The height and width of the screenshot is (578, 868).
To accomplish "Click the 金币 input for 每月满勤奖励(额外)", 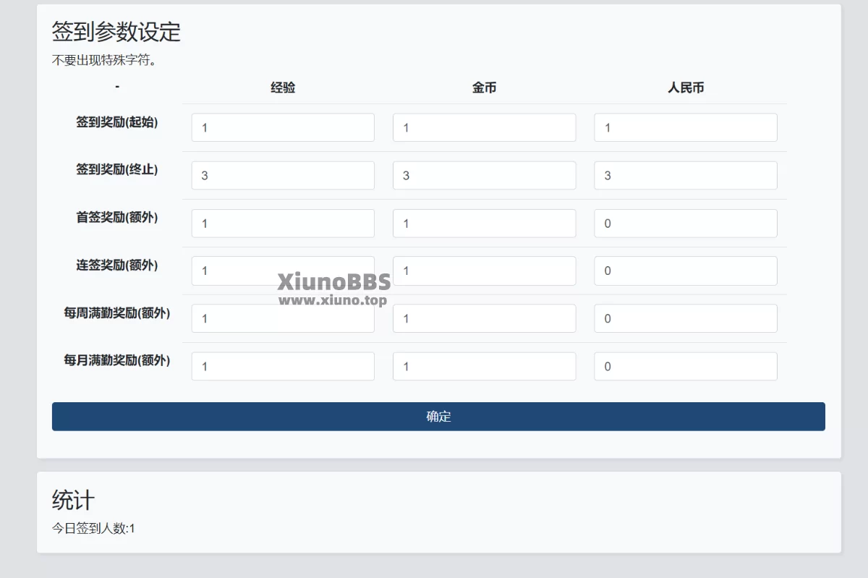I will pyautogui.click(x=483, y=365).
